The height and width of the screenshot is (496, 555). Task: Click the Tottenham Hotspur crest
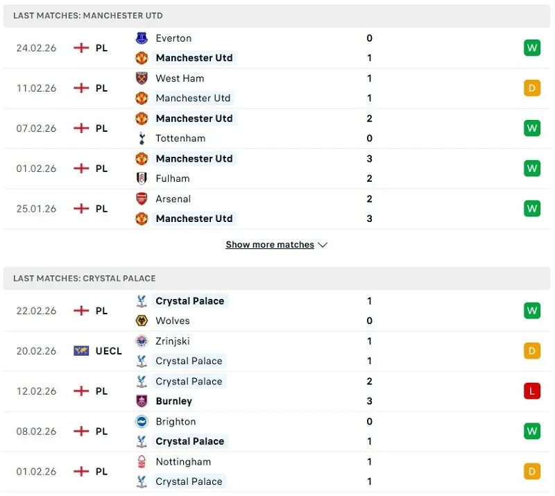142,138
